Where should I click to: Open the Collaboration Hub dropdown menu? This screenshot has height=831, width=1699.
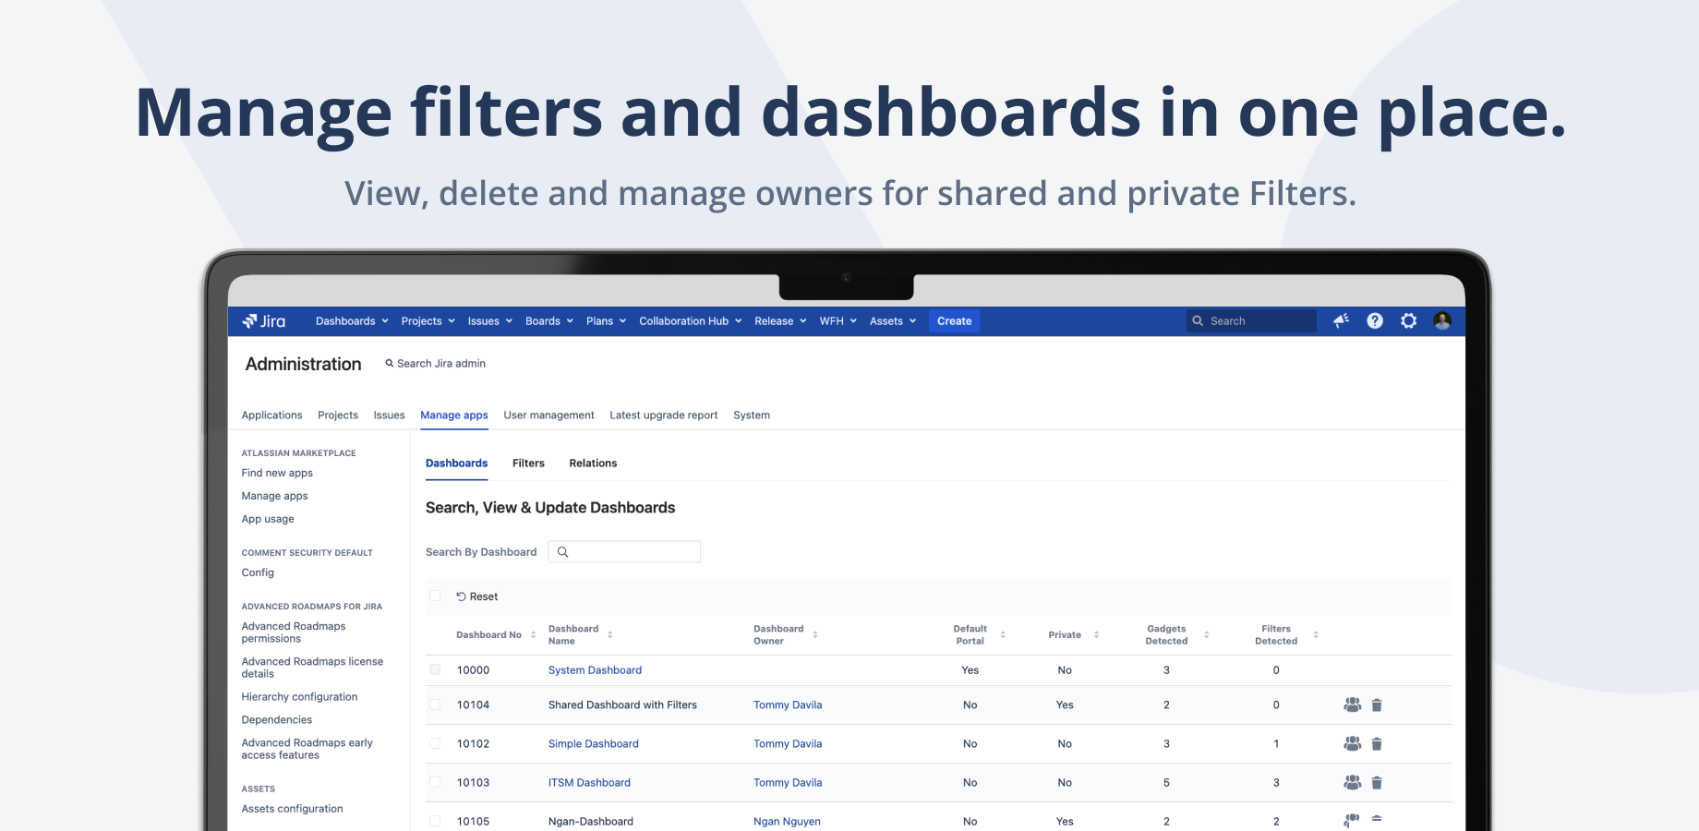click(x=690, y=321)
